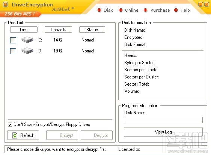Viewport: 211px width, 155px height.
Task: Sort the list by Capacity column header
Action: coord(59,29)
